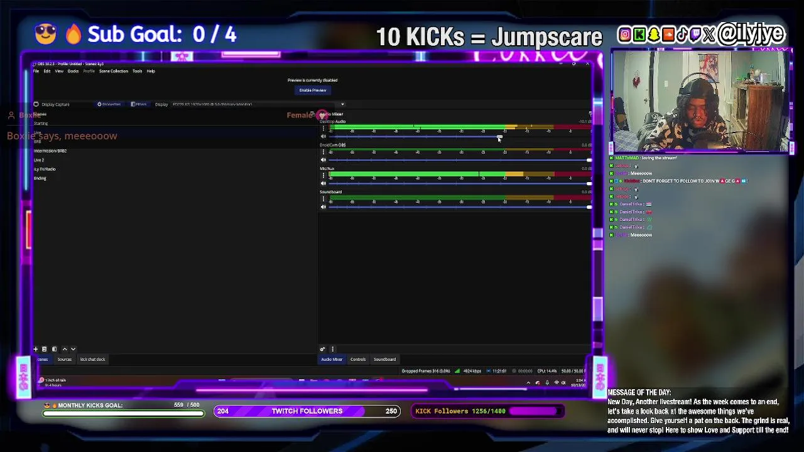Image resolution: width=804 pixels, height=452 pixels.
Task: Mute Soundboard channel speaker icon
Action: tap(323, 207)
